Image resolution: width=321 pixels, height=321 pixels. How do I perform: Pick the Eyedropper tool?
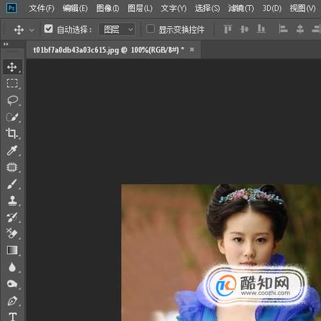click(x=12, y=150)
